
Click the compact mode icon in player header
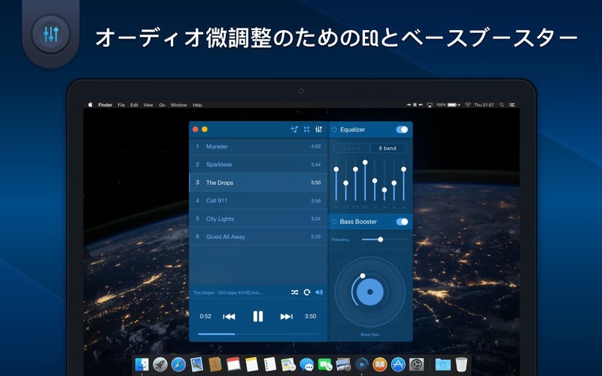click(306, 129)
